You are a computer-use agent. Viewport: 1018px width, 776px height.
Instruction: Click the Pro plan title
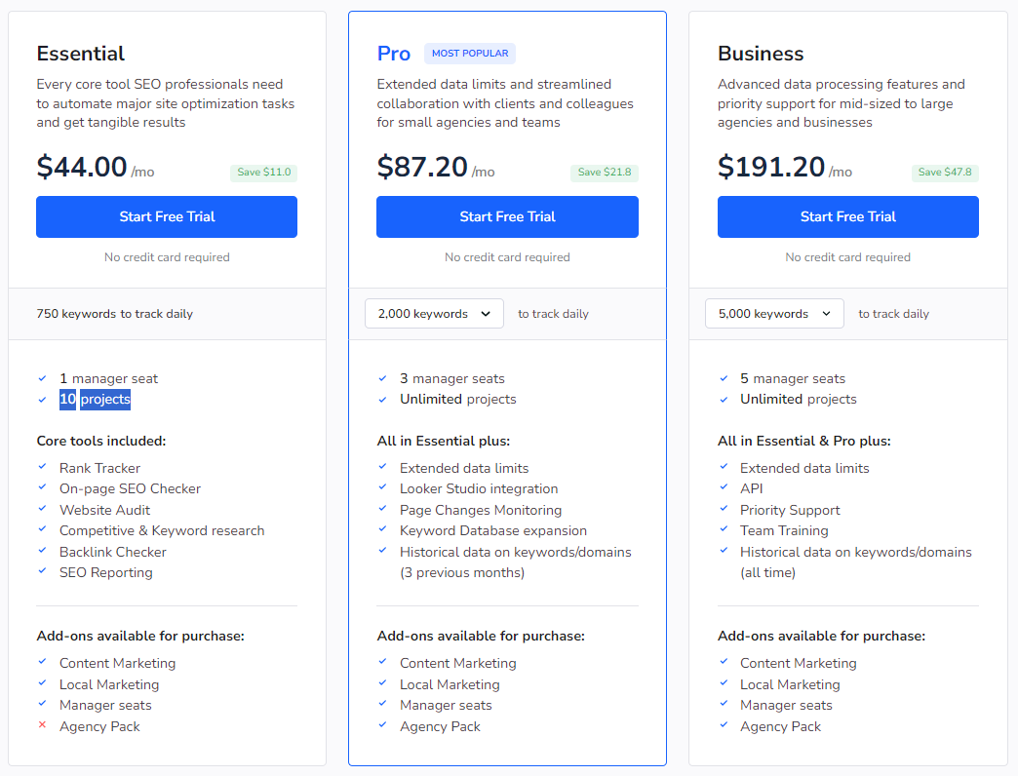pos(394,54)
